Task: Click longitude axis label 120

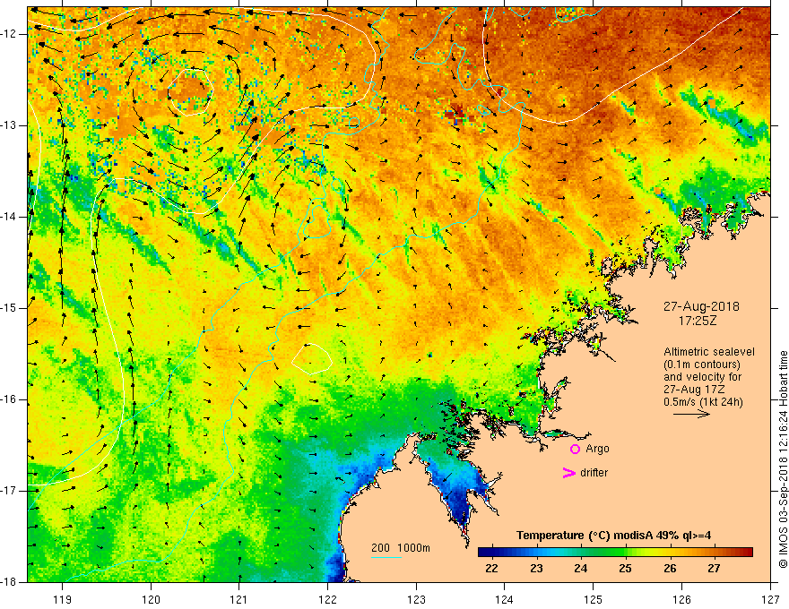Action: click(151, 599)
